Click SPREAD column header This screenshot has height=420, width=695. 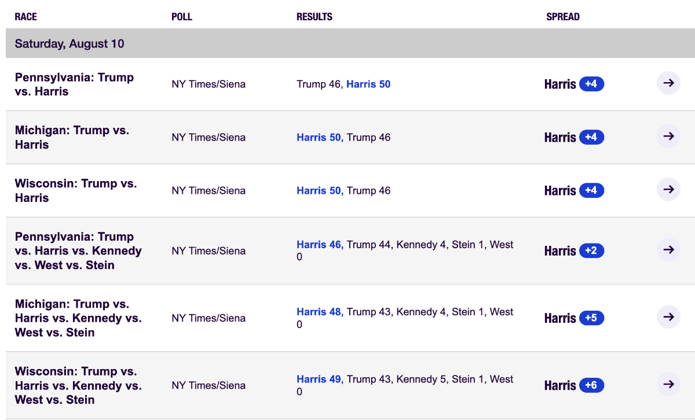click(563, 17)
